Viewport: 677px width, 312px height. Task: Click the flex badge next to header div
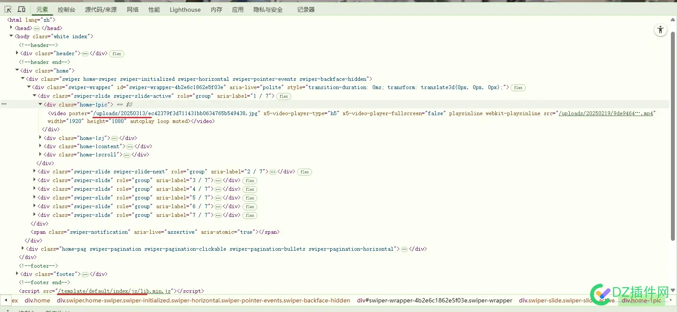[x=116, y=54]
